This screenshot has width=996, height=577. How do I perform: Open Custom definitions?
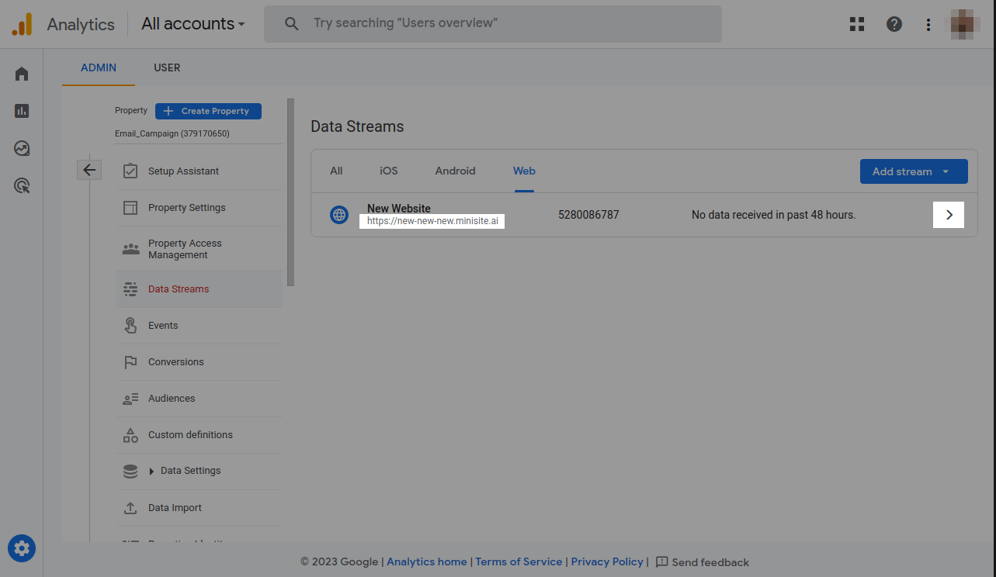click(190, 435)
